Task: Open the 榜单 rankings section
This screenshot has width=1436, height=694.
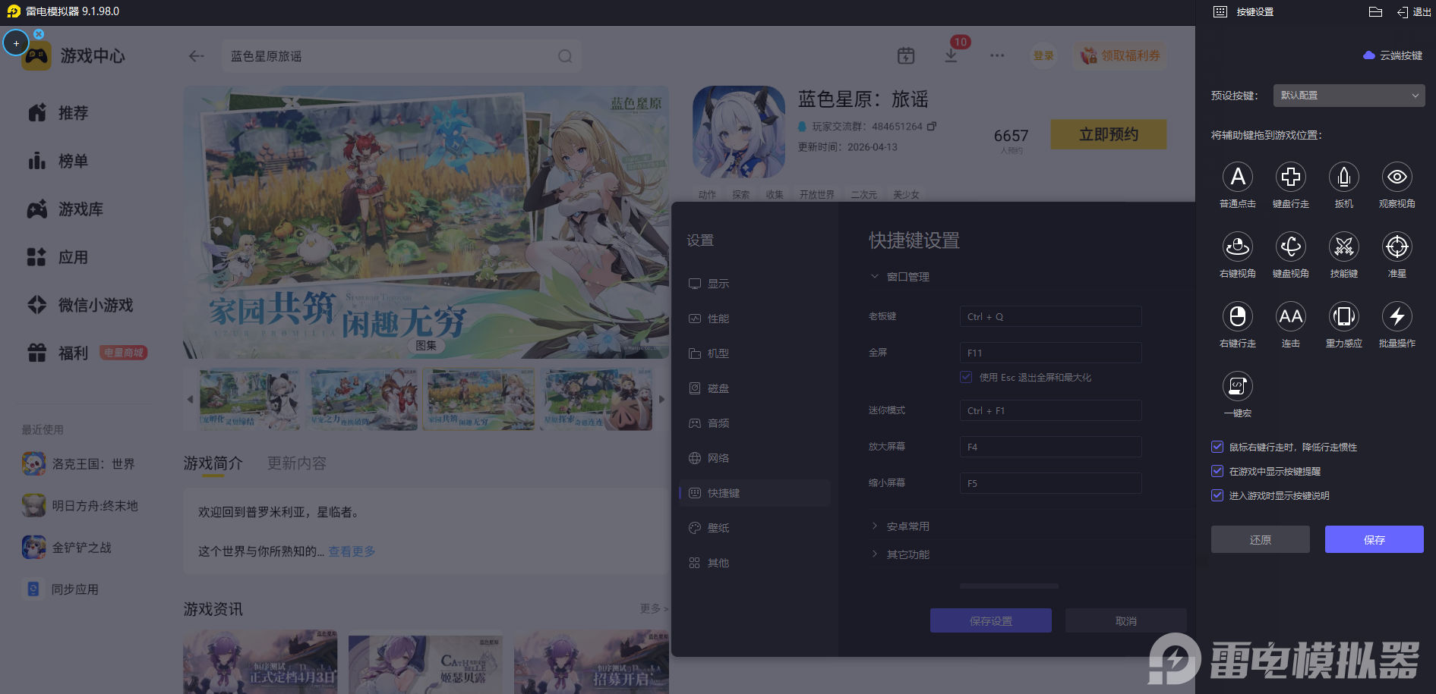Action: click(58, 161)
